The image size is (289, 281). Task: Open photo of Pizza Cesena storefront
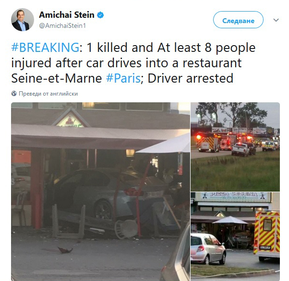tap(235, 236)
